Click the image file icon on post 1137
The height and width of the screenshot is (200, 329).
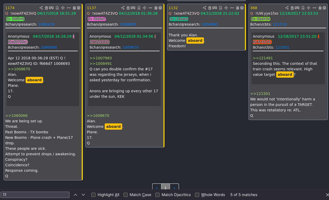(x=139, y=8)
